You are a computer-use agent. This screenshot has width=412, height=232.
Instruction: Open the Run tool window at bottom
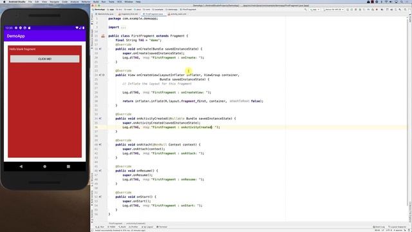click(100, 227)
